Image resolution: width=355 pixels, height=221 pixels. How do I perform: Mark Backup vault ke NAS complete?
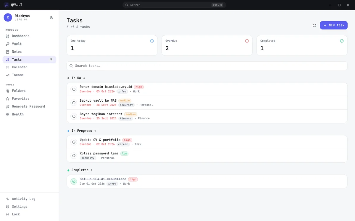pyautogui.click(x=74, y=103)
